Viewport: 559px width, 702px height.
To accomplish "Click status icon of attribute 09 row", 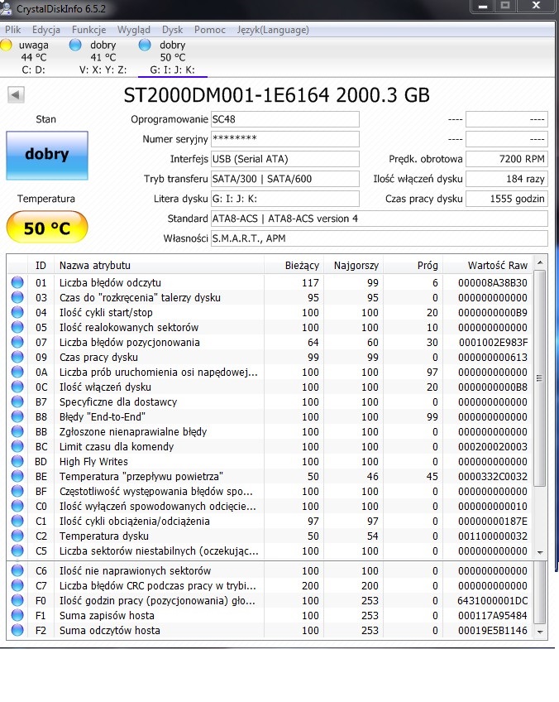I will point(17,357).
